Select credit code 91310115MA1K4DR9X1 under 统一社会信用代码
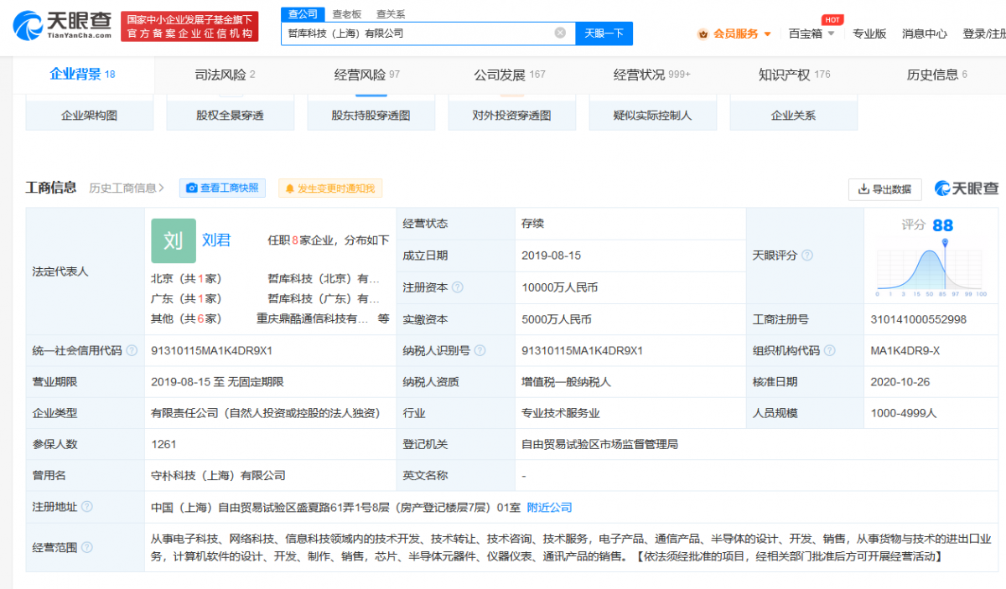 tap(212, 350)
